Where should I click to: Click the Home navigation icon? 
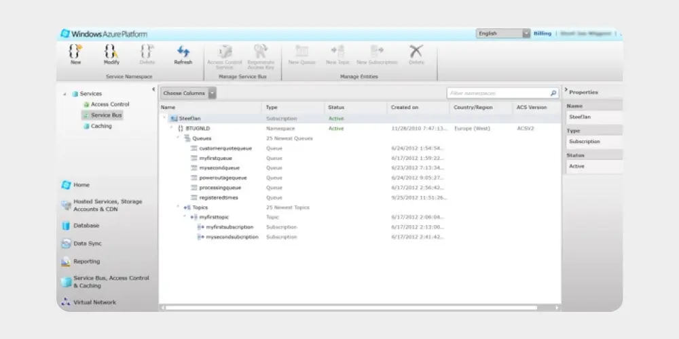click(x=66, y=185)
